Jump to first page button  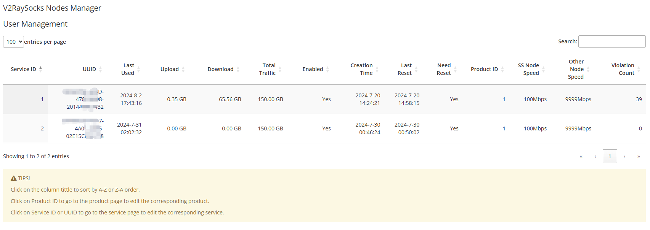581,156
